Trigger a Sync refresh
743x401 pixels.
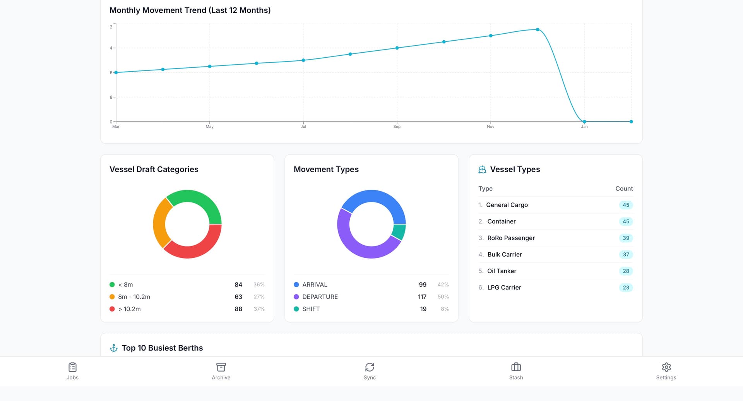click(x=370, y=371)
